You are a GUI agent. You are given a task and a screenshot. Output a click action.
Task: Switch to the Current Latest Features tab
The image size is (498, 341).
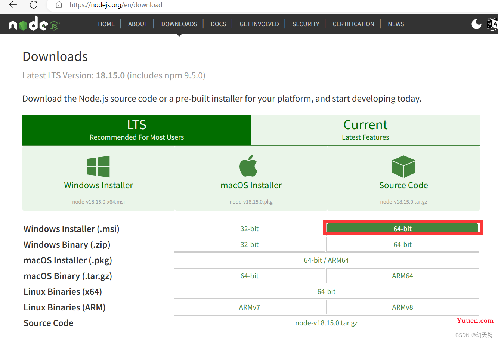(365, 130)
